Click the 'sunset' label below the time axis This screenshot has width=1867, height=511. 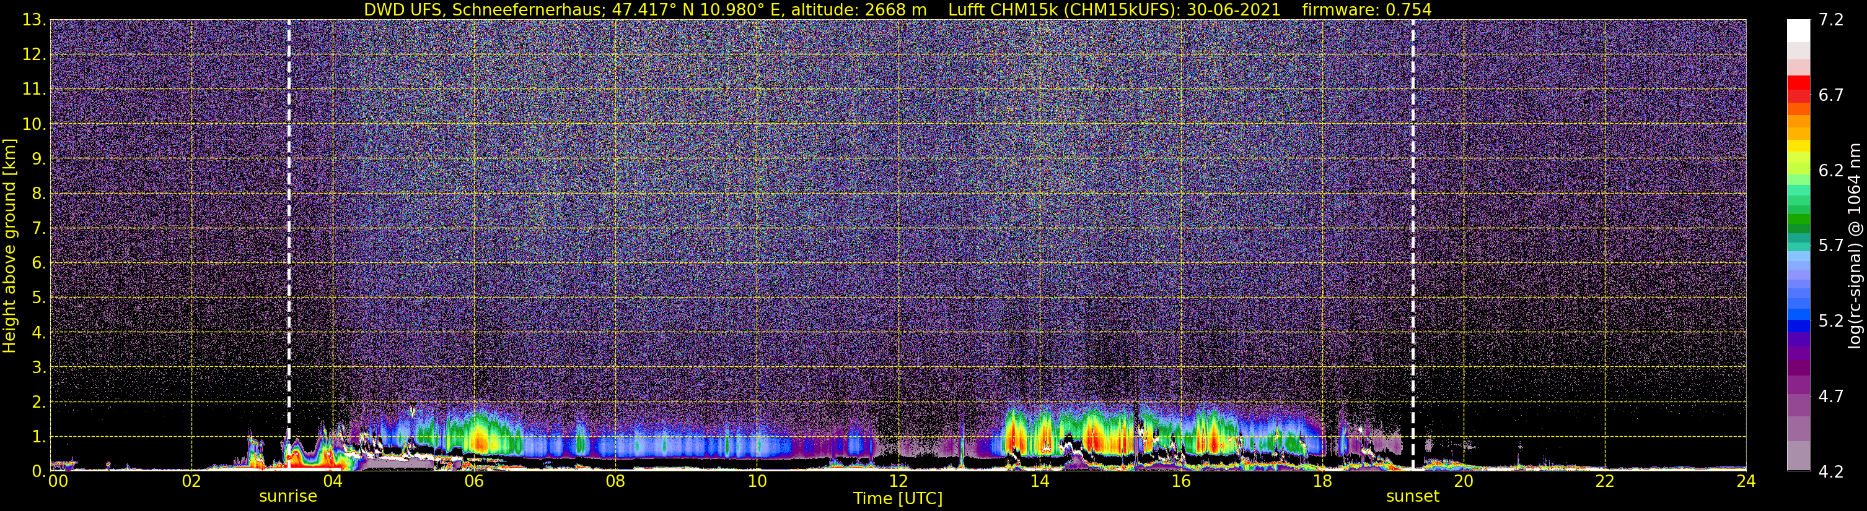tap(1413, 497)
